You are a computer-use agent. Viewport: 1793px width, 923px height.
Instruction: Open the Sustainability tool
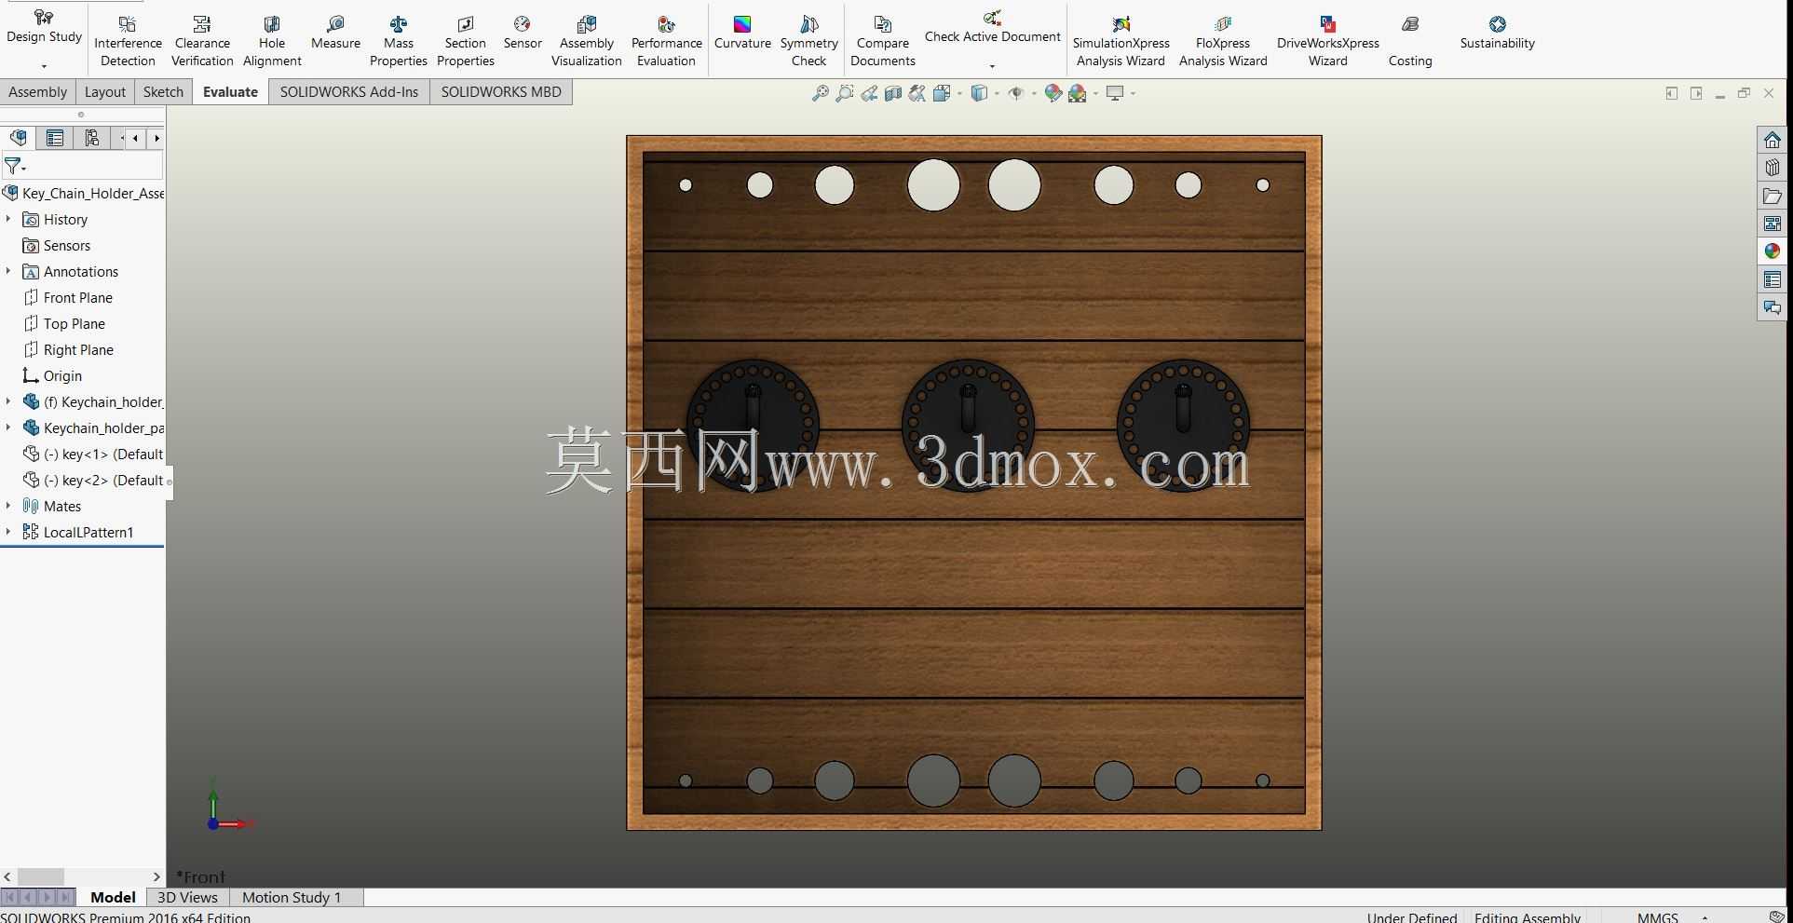[x=1498, y=34]
